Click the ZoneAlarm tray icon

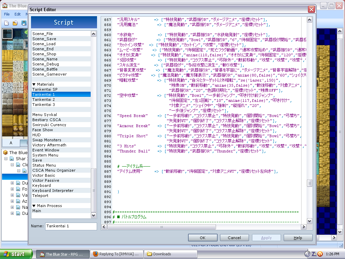tap(314, 254)
